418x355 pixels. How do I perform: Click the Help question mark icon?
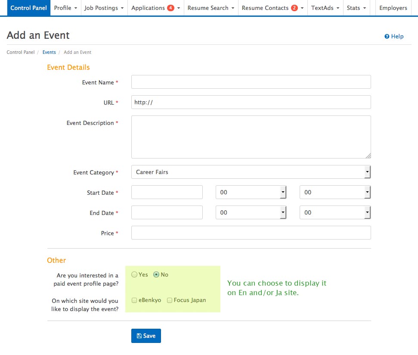pyautogui.click(x=387, y=37)
